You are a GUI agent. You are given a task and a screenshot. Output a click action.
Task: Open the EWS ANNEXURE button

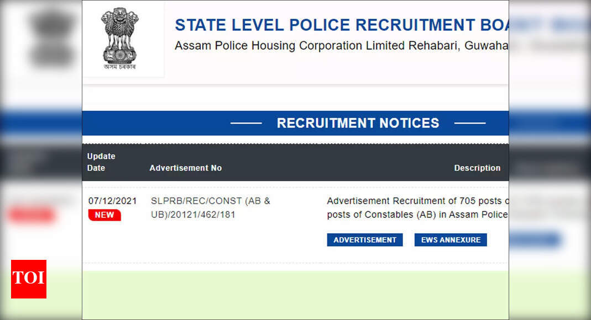451,240
